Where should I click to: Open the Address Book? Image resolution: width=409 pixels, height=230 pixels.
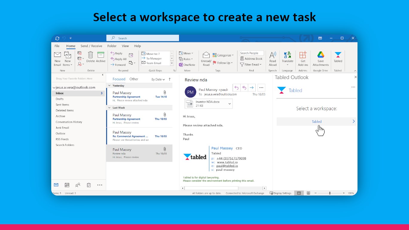[x=251, y=59]
